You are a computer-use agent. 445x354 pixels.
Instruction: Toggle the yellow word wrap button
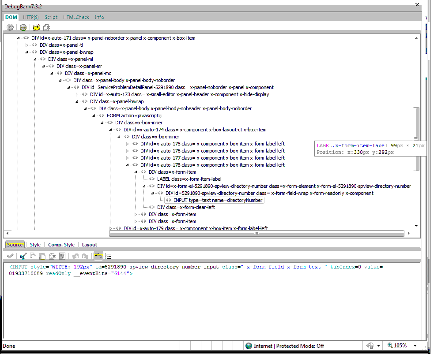[98, 256]
